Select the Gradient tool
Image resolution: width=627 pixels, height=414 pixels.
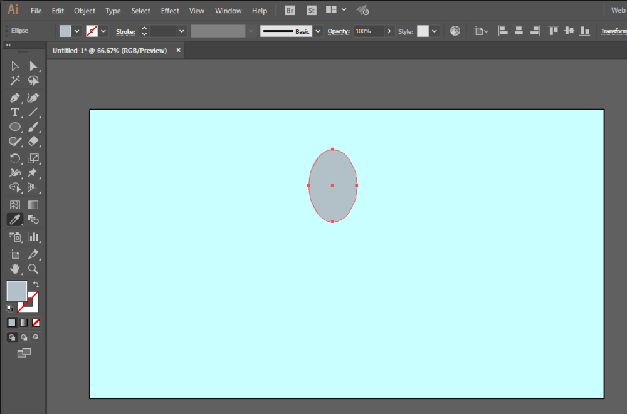point(33,205)
